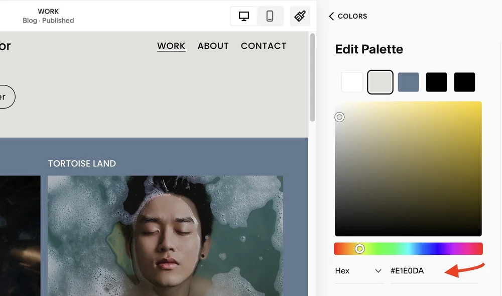Select the light gray palette swatch
The width and height of the screenshot is (502, 296).
click(x=380, y=82)
